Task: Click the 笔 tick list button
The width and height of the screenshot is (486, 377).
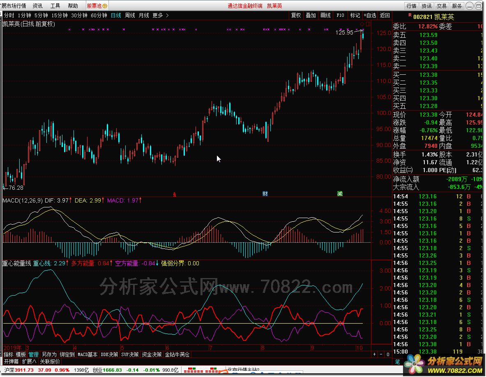Action: pos(398,362)
